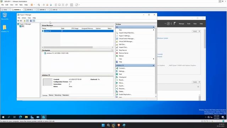This screenshot has width=227, height=128.
Task: Open Tools menu in Server Manager
Action: click(188, 24)
